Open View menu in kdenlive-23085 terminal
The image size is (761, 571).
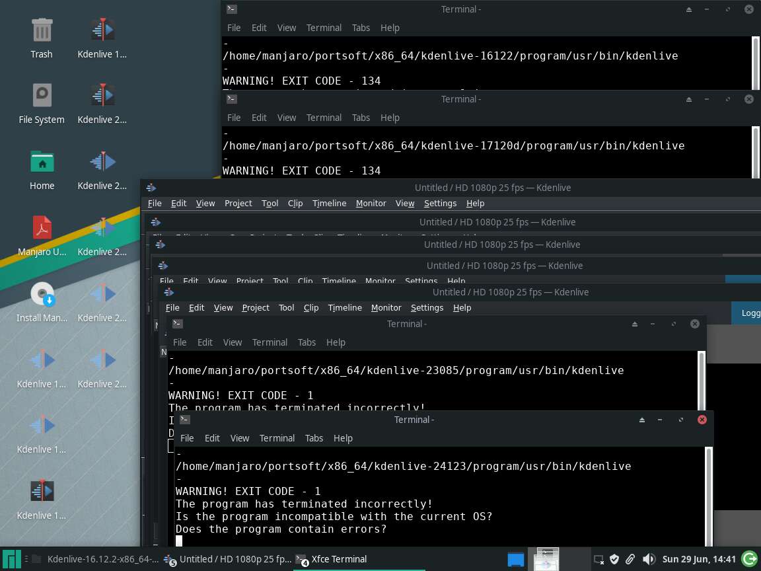point(233,342)
